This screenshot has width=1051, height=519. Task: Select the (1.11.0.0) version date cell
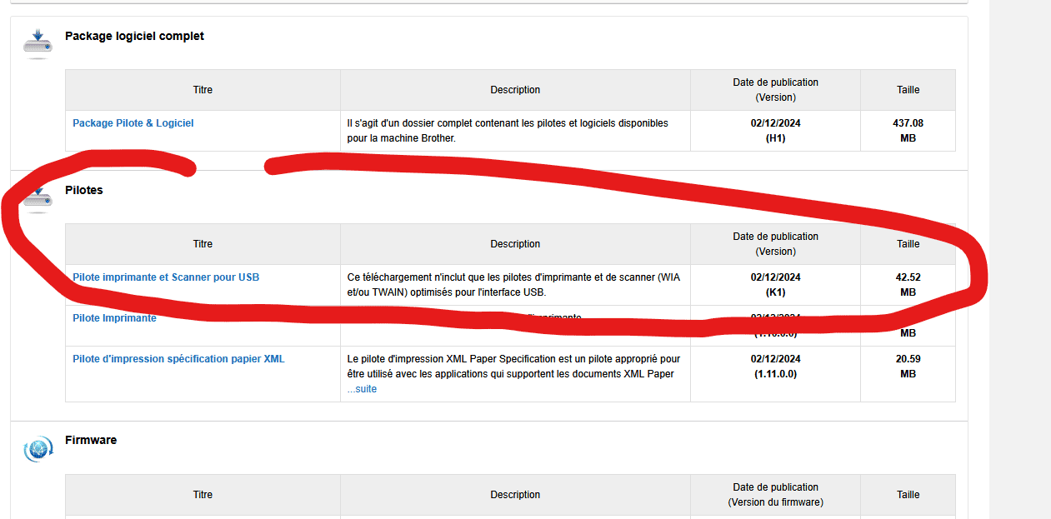click(x=775, y=374)
